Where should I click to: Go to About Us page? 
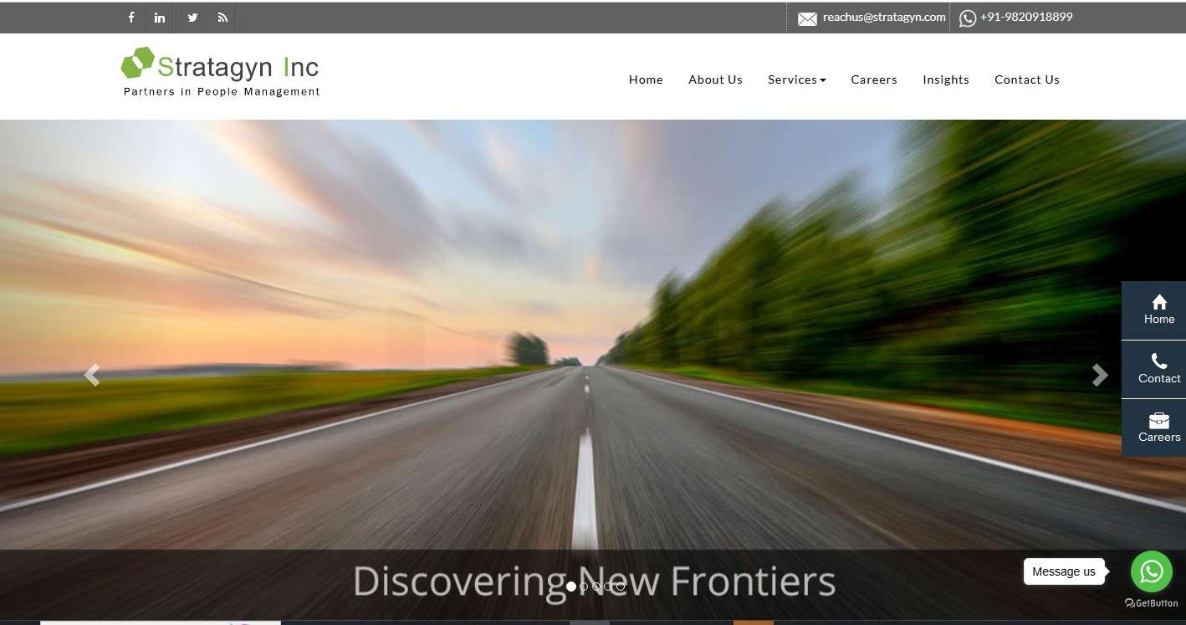coord(715,79)
